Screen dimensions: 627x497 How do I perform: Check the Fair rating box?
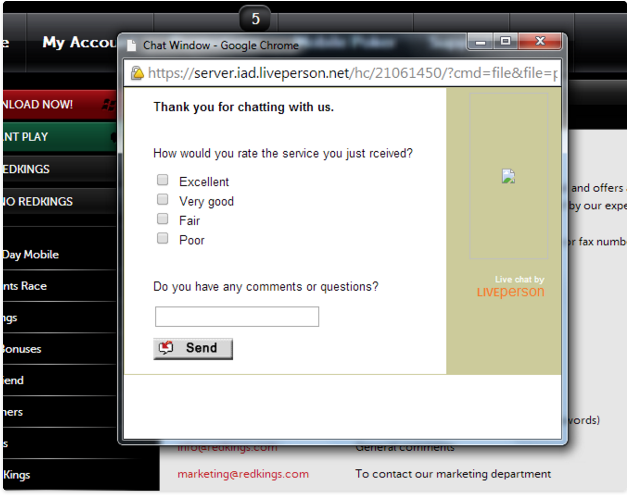point(162,219)
